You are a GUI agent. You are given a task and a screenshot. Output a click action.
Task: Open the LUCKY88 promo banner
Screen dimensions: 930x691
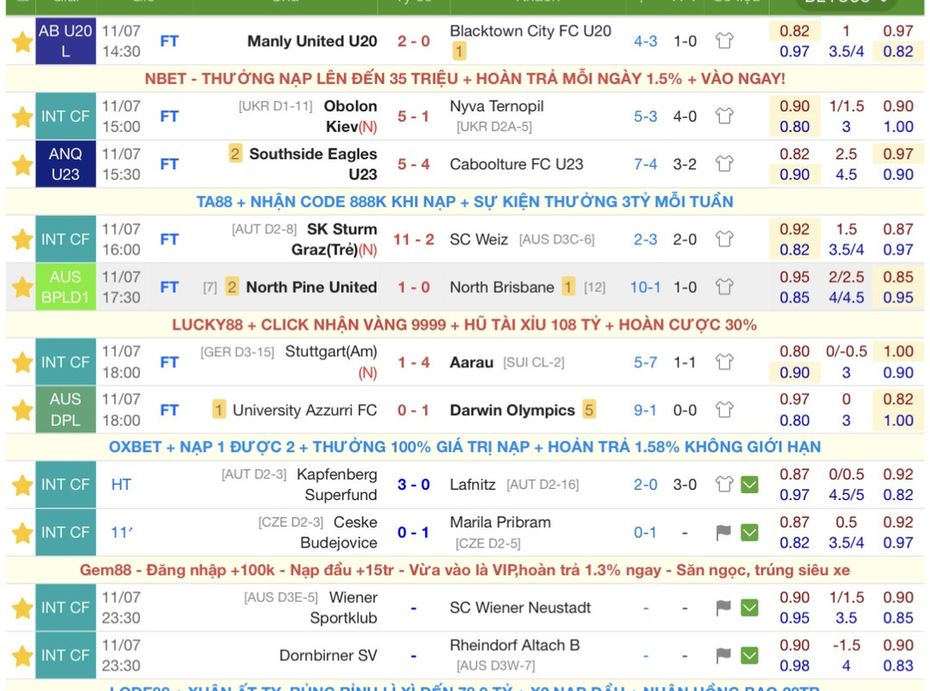pos(464,325)
